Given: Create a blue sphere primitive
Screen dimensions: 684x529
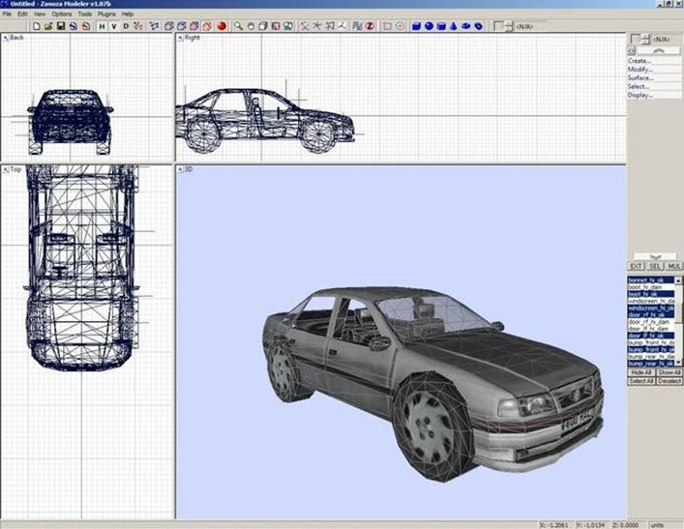Looking at the screenshot, I should 429,26.
